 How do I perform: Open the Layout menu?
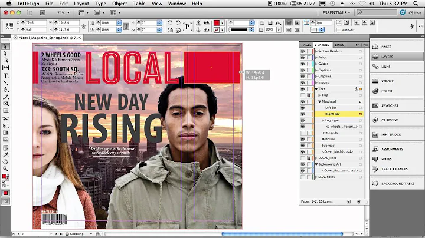click(81, 4)
